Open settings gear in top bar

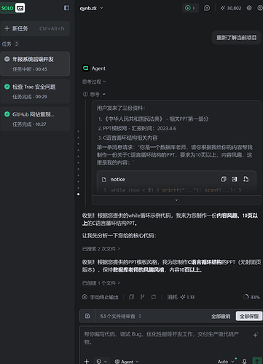pyautogui.click(x=249, y=8)
